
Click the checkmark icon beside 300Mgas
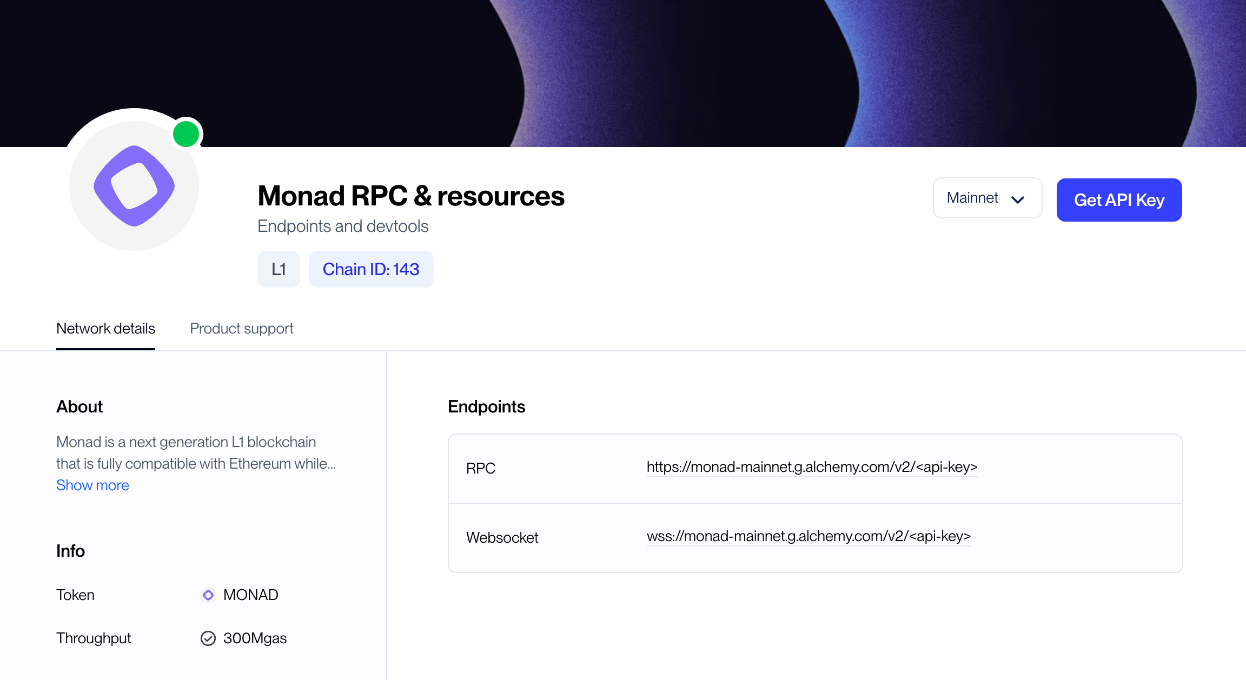click(208, 638)
